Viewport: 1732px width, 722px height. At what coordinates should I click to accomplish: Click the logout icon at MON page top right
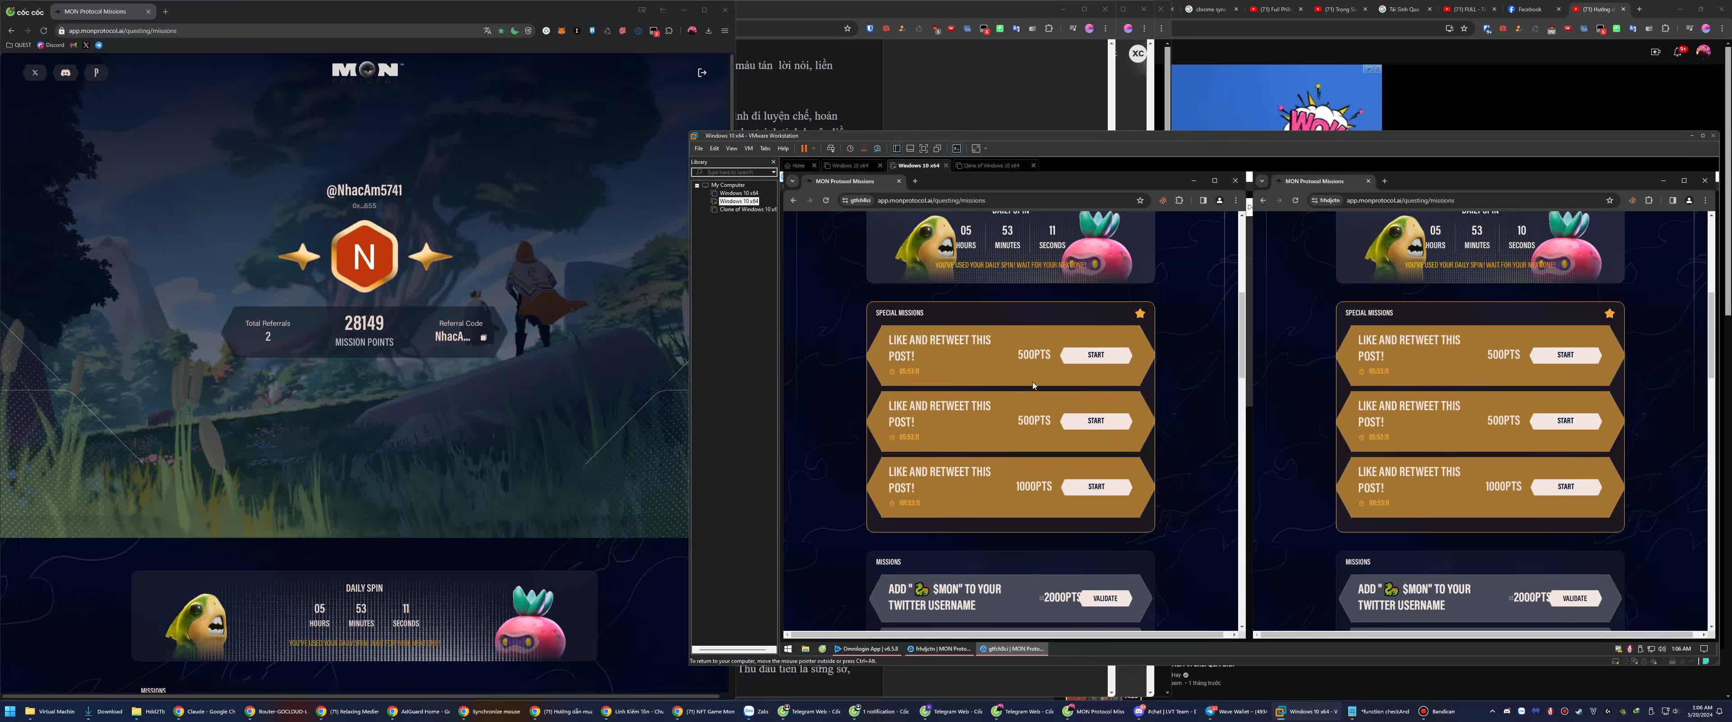pos(702,73)
